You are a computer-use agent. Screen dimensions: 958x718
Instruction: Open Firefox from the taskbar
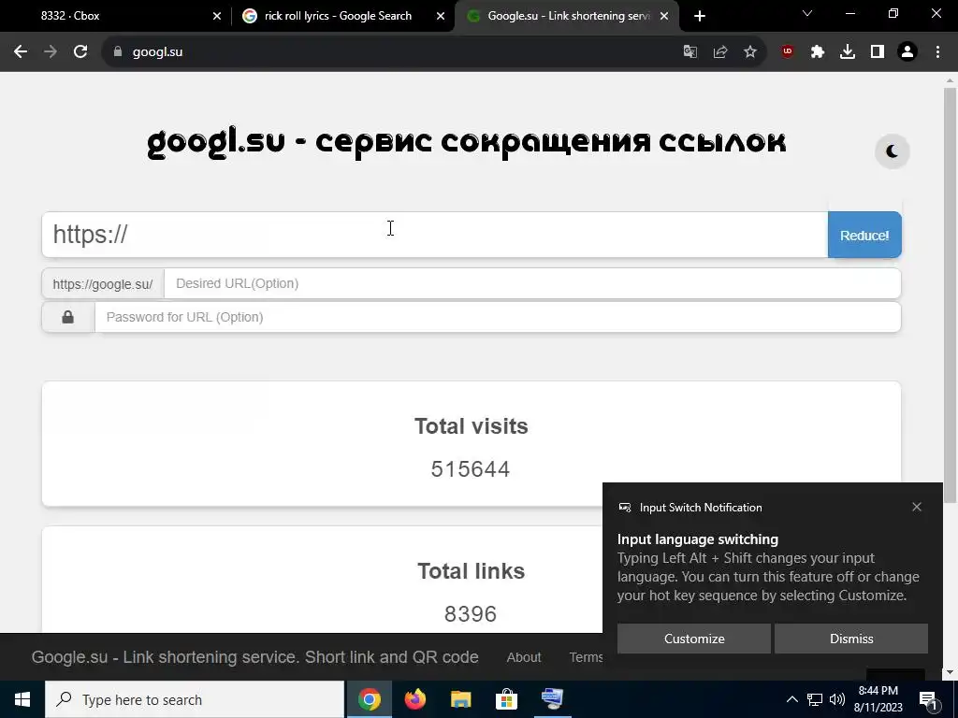(x=414, y=699)
